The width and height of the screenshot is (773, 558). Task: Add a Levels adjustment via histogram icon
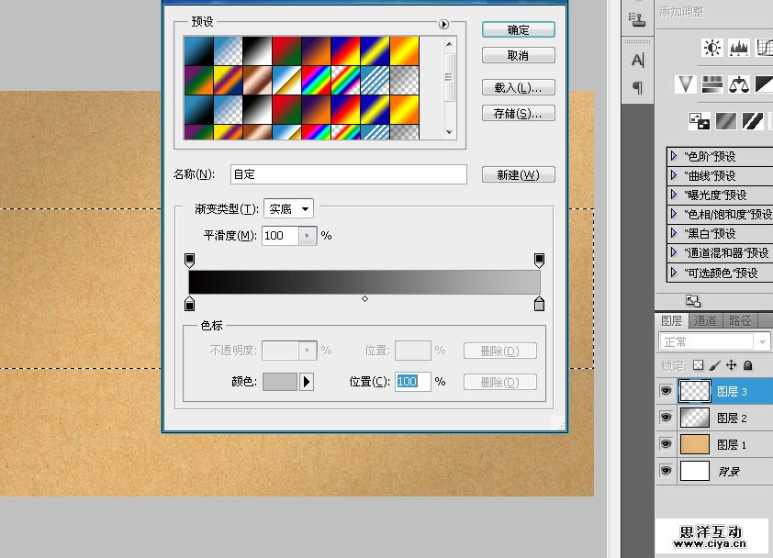(x=739, y=48)
